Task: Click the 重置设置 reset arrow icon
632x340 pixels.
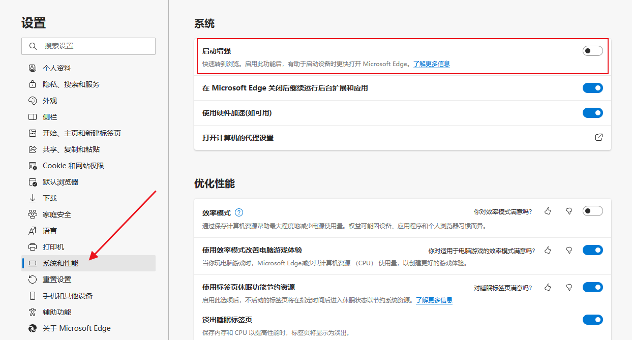Action: pyautogui.click(x=33, y=280)
